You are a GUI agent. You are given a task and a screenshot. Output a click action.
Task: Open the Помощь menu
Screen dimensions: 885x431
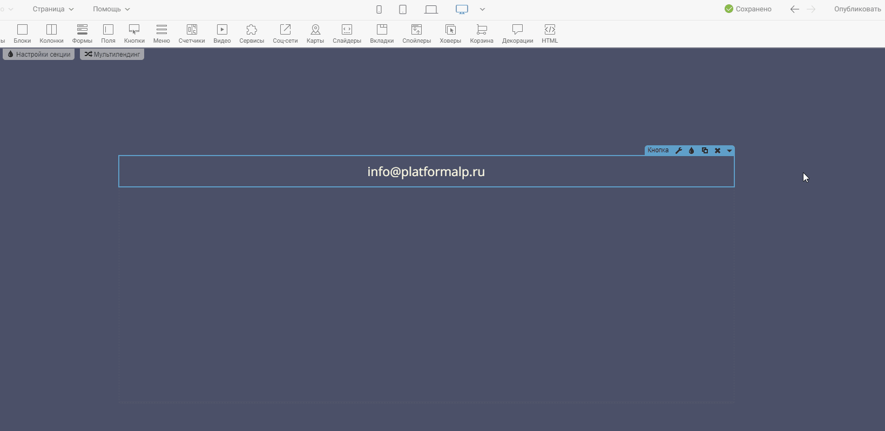[x=111, y=9]
